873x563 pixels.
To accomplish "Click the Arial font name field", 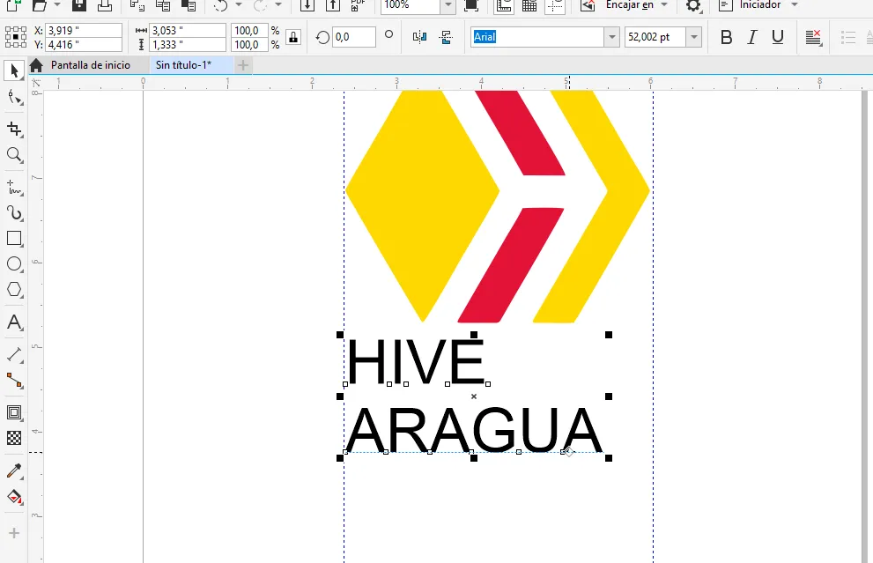I will click(x=537, y=37).
